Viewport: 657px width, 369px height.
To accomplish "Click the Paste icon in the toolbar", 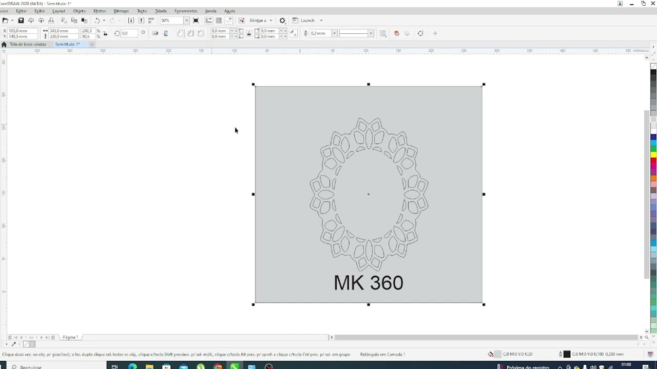I will click(84, 20).
